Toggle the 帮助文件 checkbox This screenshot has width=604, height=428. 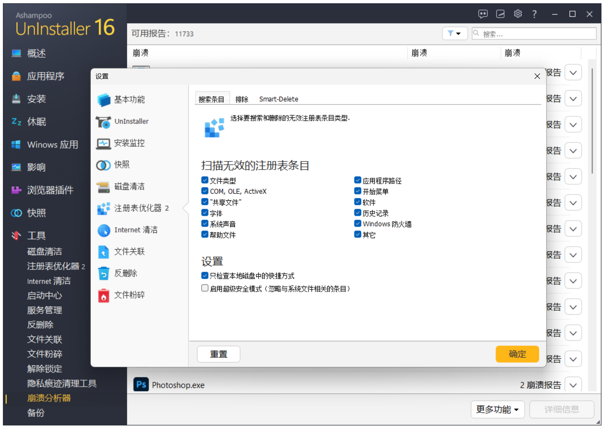tap(205, 234)
